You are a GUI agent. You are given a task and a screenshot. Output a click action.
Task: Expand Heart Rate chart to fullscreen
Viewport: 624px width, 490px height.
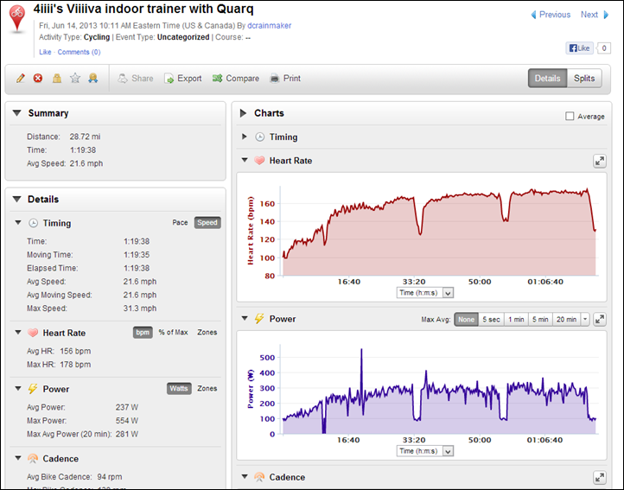pyautogui.click(x=599, y=162)
